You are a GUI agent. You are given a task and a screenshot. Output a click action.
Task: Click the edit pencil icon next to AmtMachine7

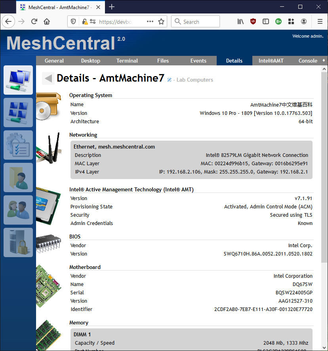click(170, 80)
